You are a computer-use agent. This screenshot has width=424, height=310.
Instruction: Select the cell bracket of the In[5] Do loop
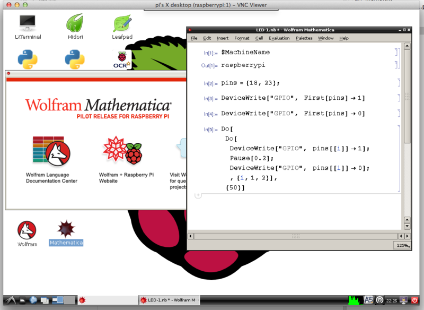(x=399, y=158)
